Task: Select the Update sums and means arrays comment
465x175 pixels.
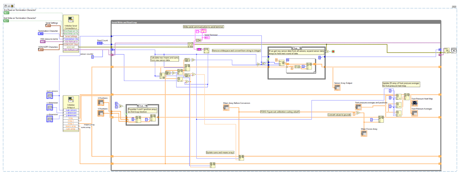Action: coord(220,153)
